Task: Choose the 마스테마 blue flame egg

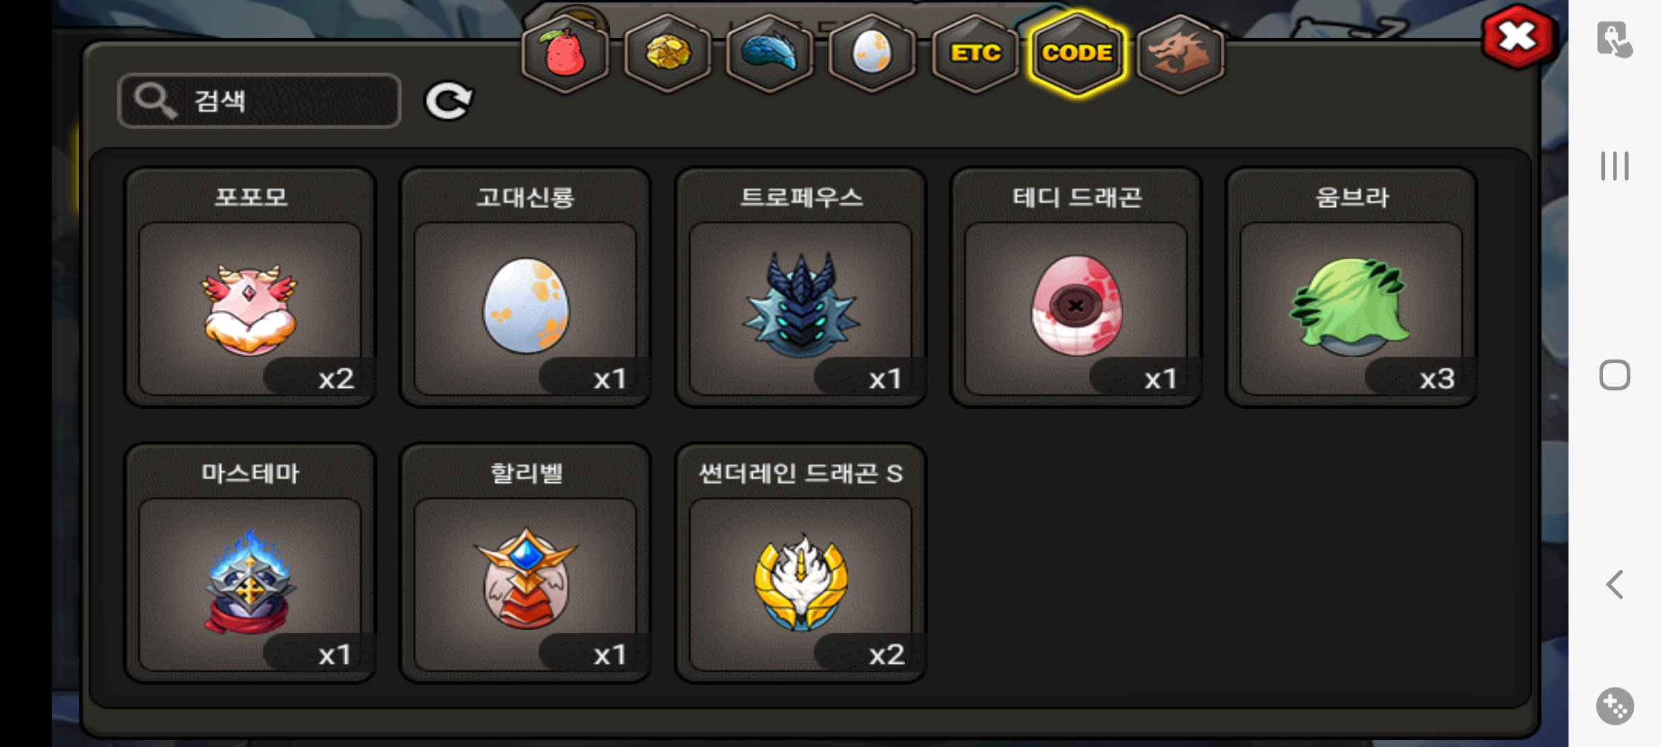Action: pyautogui.click(x=250, y=563)
